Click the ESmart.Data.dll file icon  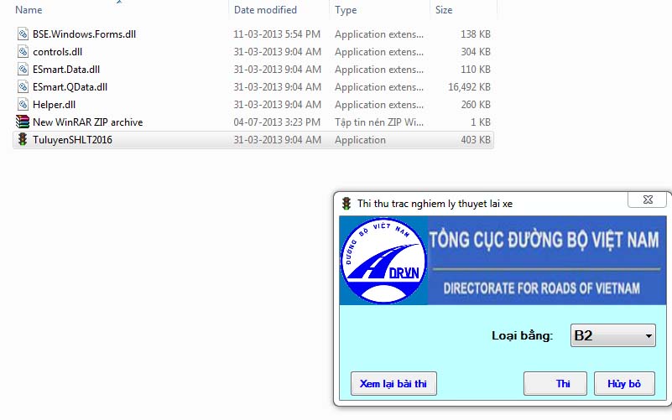click(23, 70)
